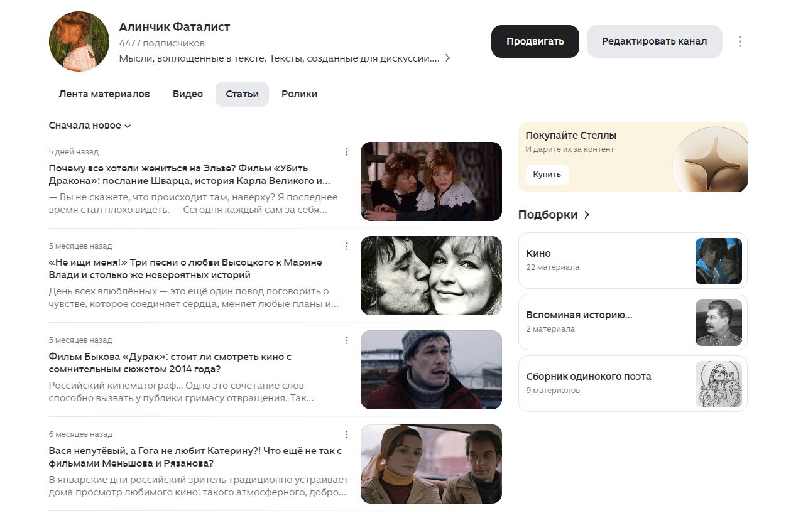786x518 pixels.
Task: Open three-dot menu for Убить Дракона article
Action: pos(346,152)
